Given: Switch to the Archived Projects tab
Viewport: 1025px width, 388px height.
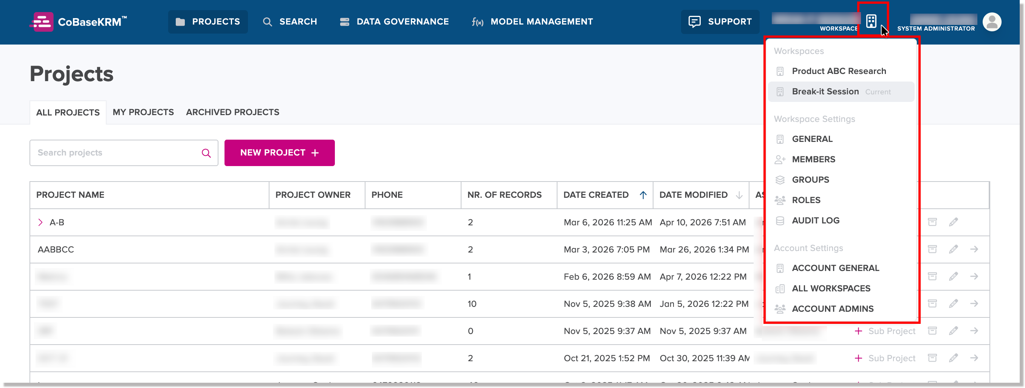Looking at the screenshot, I should tap(232, 112).
